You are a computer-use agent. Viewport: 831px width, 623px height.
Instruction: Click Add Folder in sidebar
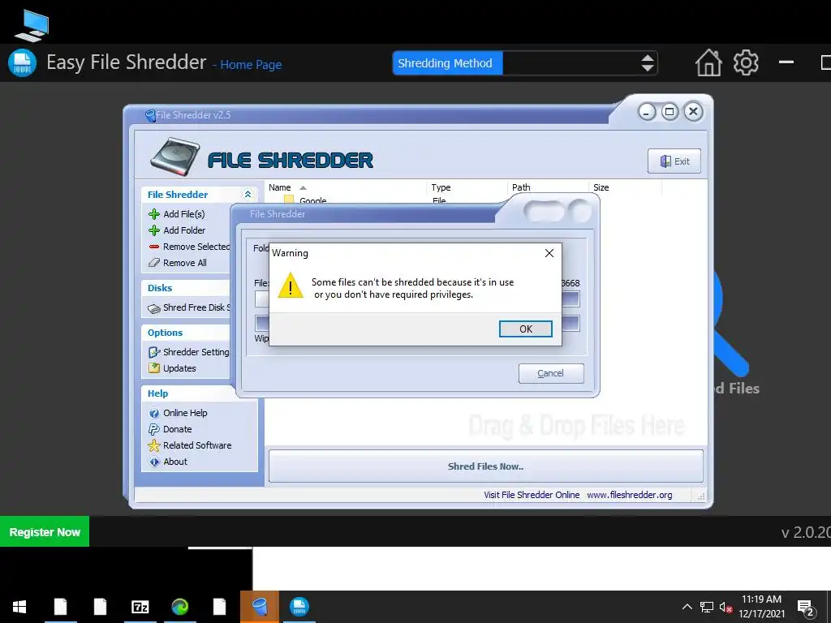tap(177, 230)
